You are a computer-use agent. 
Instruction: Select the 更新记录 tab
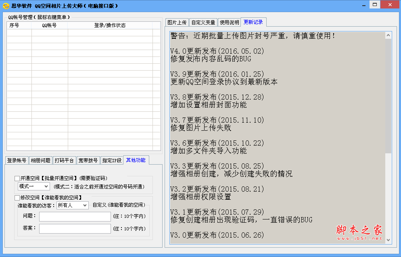click(253, 22)
